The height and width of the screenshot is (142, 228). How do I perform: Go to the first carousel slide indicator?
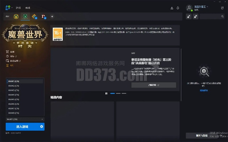[x=113, y=93]
